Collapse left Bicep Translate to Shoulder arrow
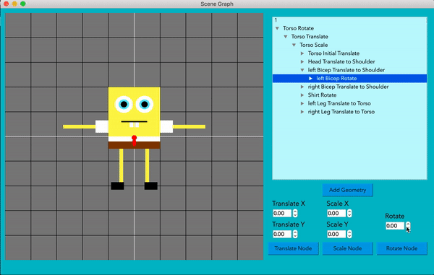 coord(302,70)
